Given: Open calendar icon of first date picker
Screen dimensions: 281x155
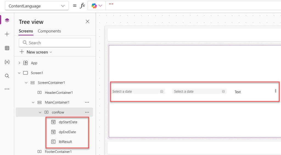Looking at the screenshot, I should (x=162, y=91).
